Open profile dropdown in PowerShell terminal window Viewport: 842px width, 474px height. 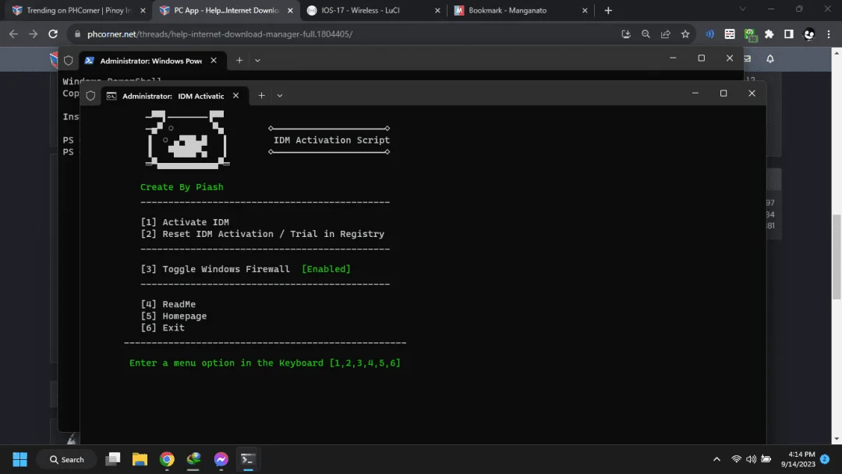point(257,60)
